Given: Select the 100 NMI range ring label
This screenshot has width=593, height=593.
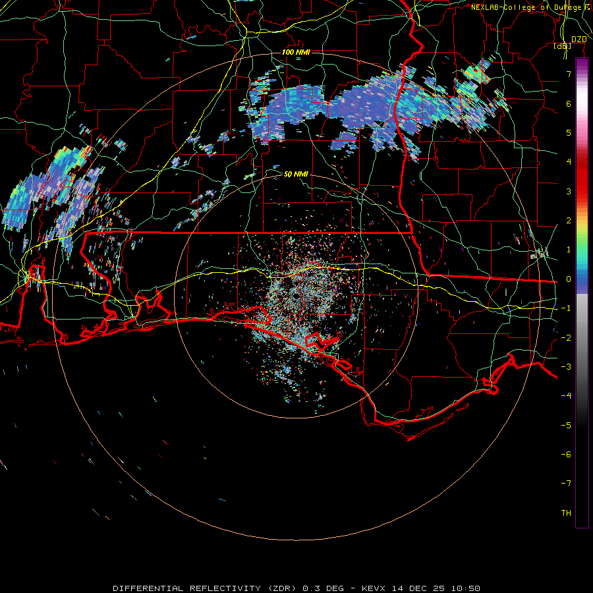Looking at the screenshot, I should click(296, 52).
